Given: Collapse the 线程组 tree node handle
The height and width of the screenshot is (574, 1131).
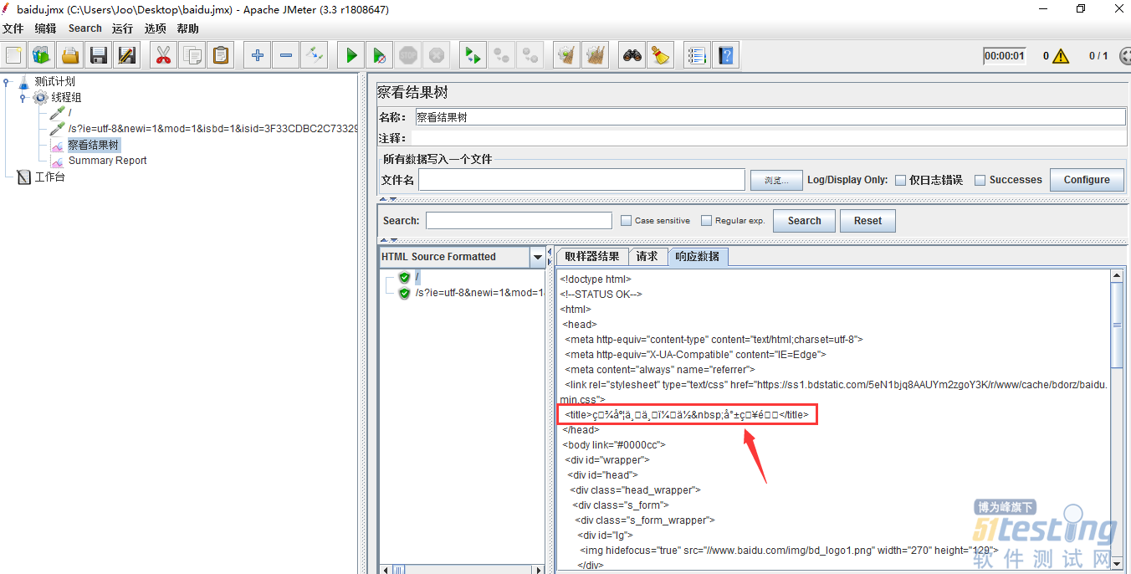Looking at the screenshot, I should pyautogui.click(x=23, y=98).
